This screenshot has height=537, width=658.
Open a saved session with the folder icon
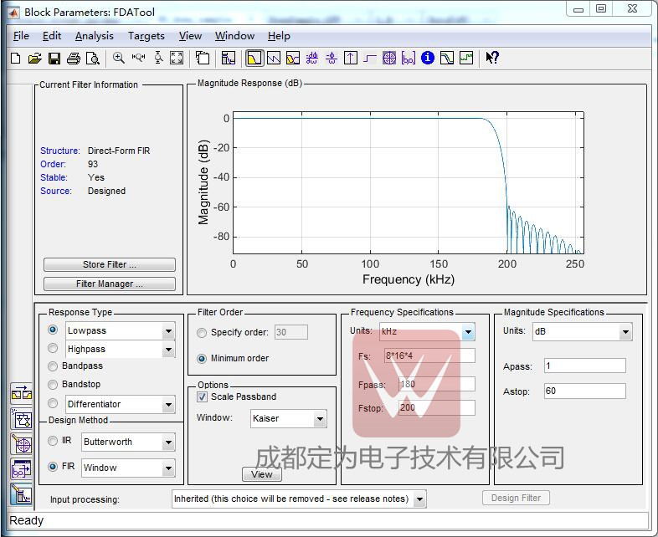coord(35,59)
